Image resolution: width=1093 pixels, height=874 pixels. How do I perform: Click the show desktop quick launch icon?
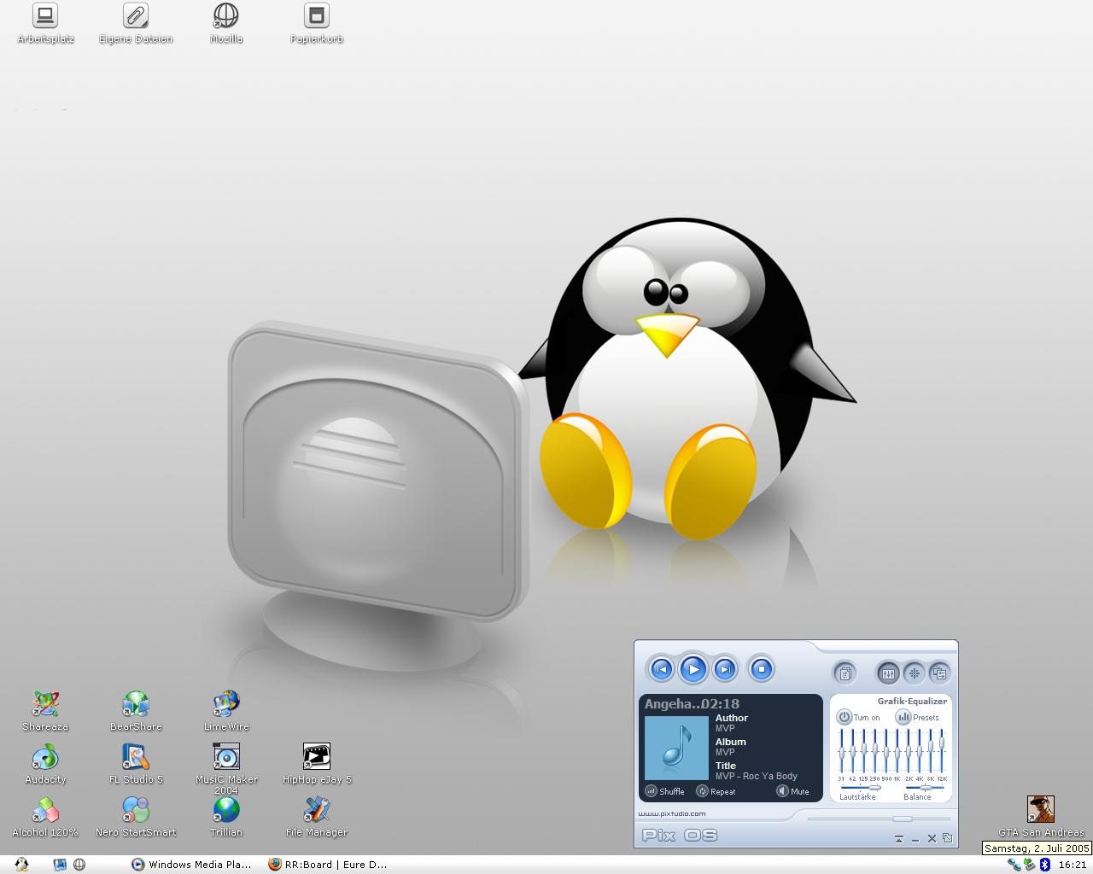click(x=60, y=865)
